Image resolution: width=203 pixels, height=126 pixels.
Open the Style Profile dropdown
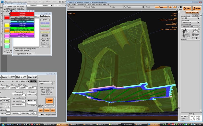(x=191, y=22)
